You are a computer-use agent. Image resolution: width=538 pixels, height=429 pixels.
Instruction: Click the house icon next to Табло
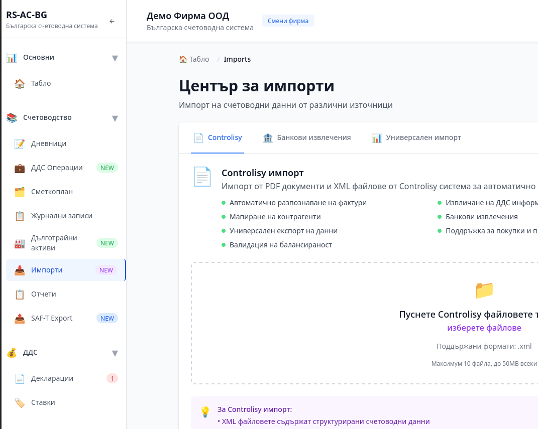pyautogui.click(x=20, y=84)
